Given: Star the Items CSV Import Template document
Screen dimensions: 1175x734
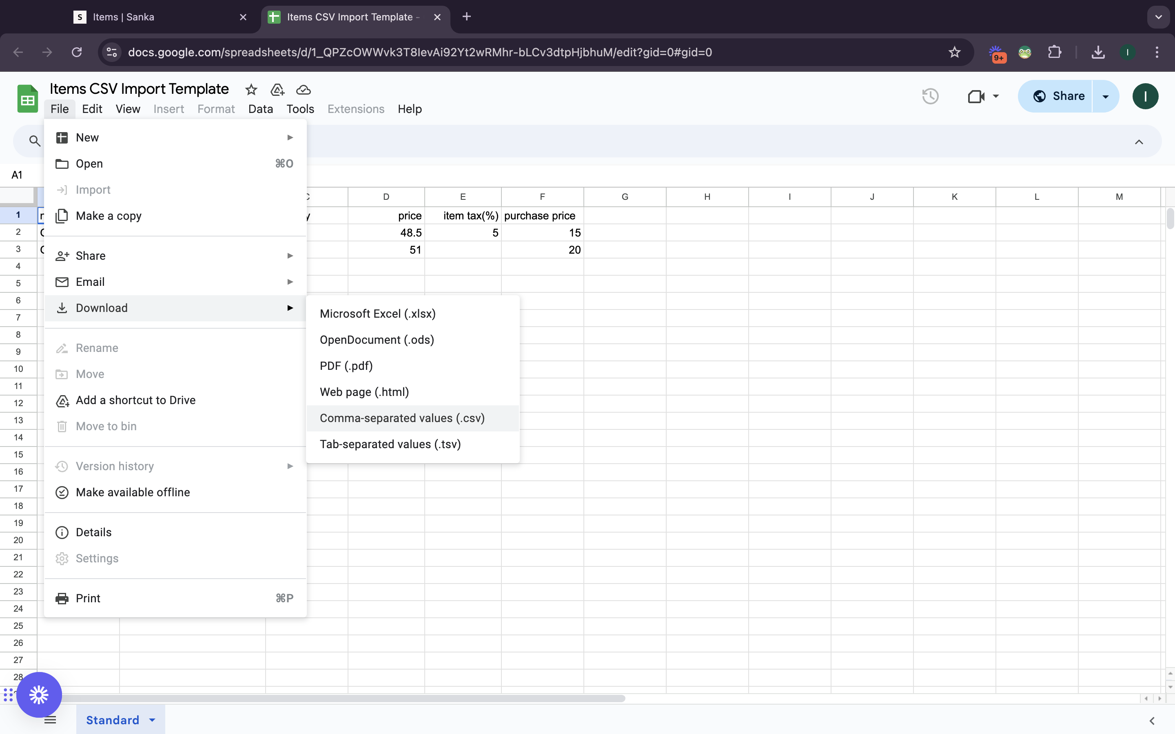Looking at the screenshot, I should pos(251,90).
